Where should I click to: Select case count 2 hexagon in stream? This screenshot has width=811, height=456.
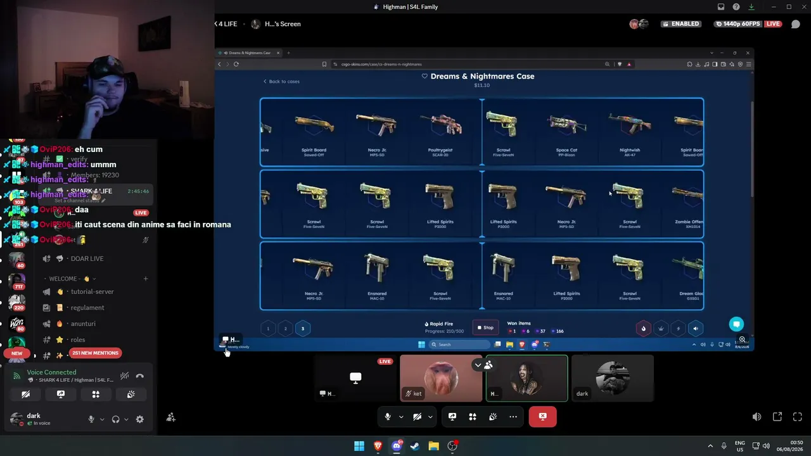pos(285,328)
